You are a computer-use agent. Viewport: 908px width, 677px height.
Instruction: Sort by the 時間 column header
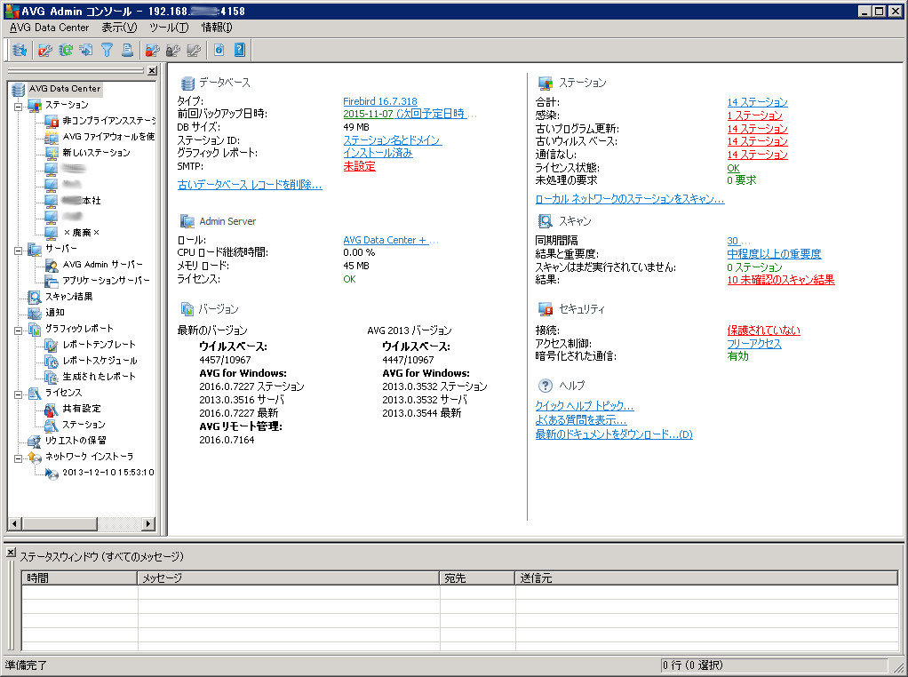79,578
